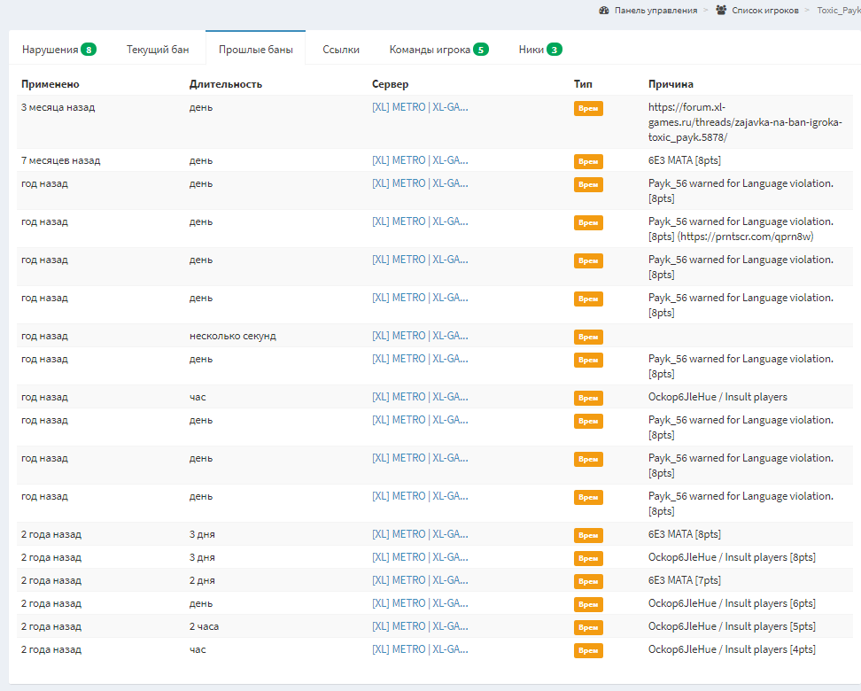Click the Длительность column header
861x691 pixels.
(225, 84)
